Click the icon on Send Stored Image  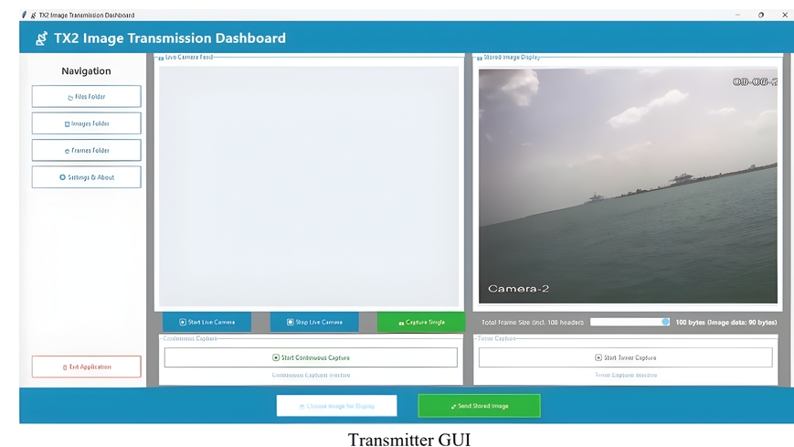pyautogui.click(x=453, y=407)
